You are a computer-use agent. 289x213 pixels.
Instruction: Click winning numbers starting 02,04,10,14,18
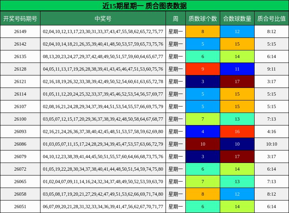103,44
